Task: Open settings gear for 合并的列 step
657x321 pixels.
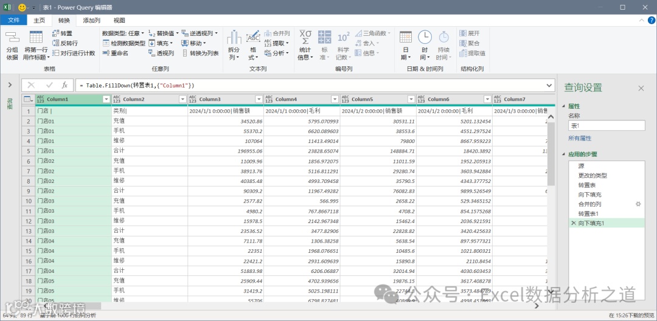Action: click(638, 204)
